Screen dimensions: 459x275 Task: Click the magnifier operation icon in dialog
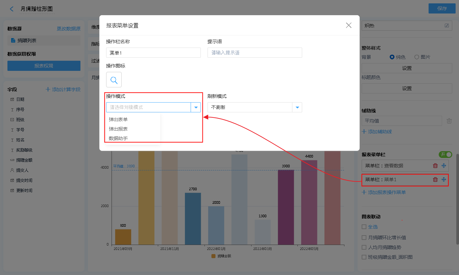(x=114, y=80)
